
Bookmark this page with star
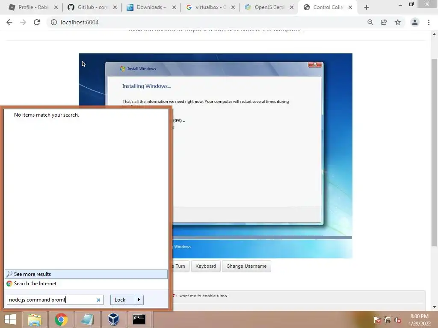pos(398,22)
